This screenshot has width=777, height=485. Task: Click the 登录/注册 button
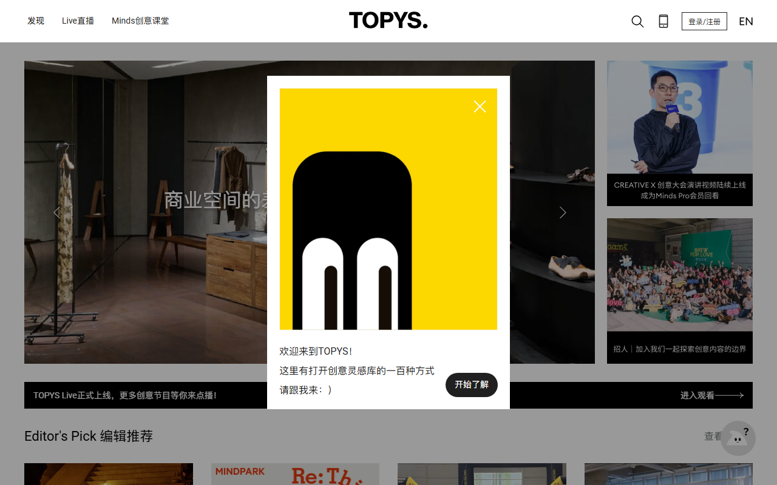pyautogui.click(x=704, y=21)
